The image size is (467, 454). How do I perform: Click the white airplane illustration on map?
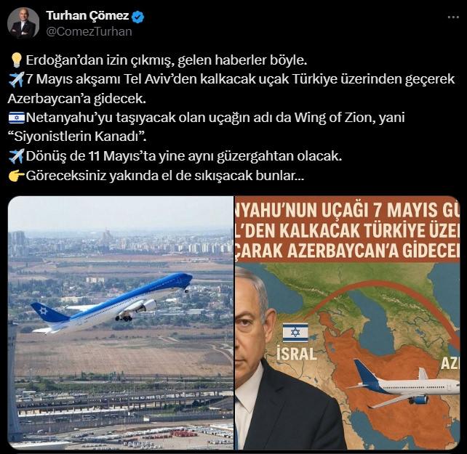[404, 384]
